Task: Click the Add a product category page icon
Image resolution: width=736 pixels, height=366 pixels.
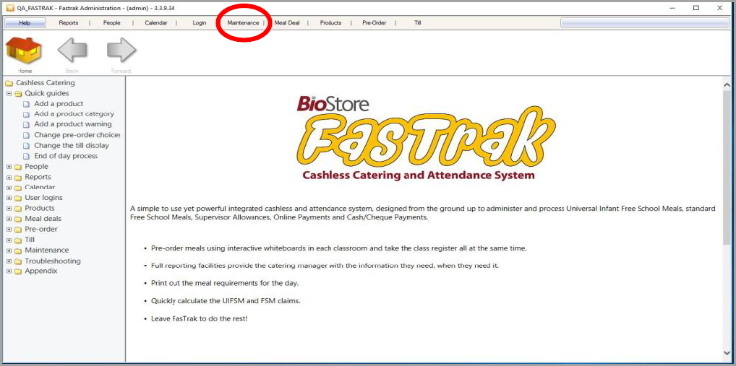Action: click(26, 114)
